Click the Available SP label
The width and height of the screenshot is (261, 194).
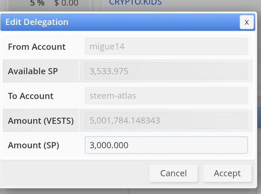tap(33, 71)
